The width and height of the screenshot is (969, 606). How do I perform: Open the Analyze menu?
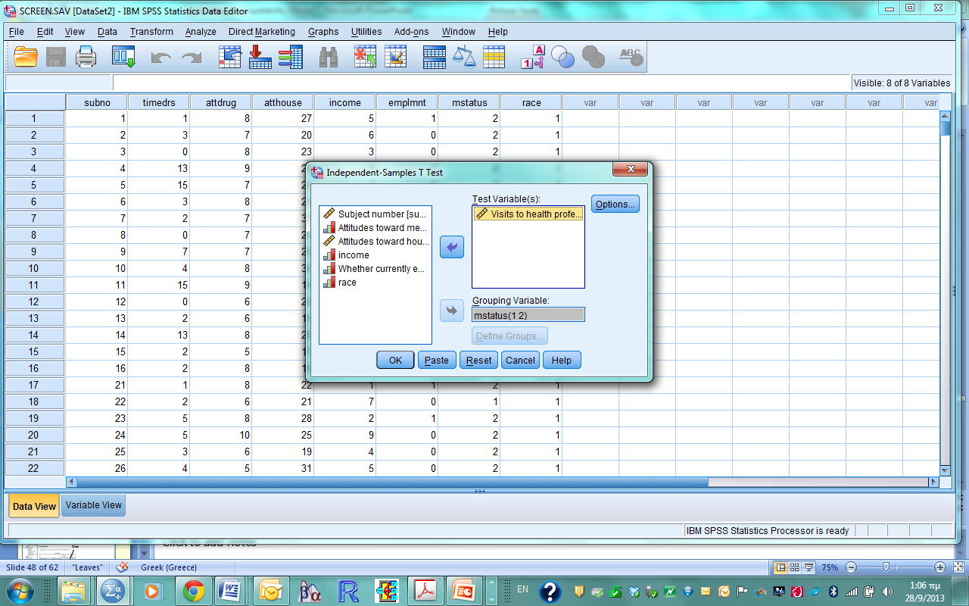[x=201, y=32]
